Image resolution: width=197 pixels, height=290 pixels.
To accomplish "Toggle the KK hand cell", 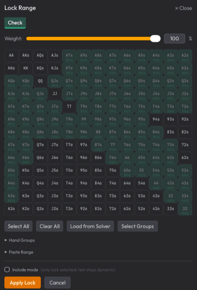I will [x=26, y=68].
